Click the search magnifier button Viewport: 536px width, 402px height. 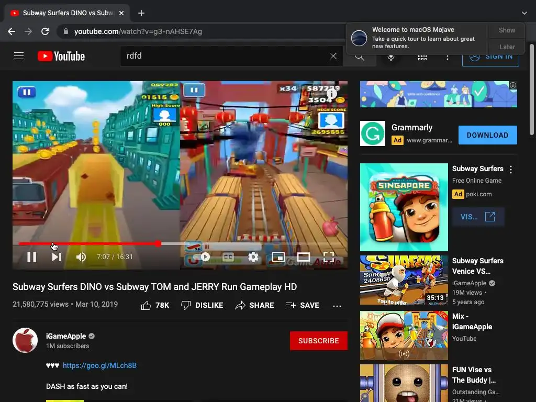click(359, 57)
